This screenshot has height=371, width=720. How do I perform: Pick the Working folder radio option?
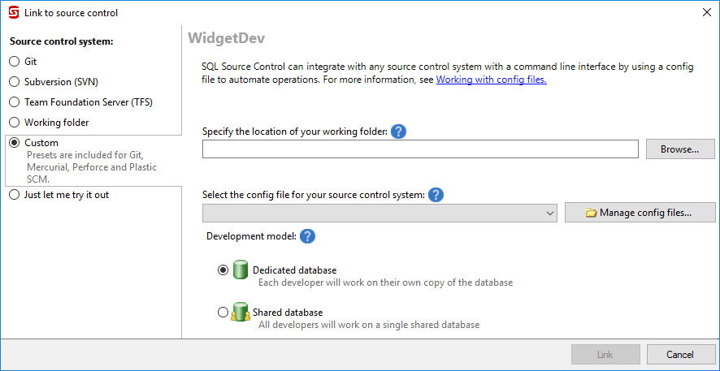click(x=14, y=123)
